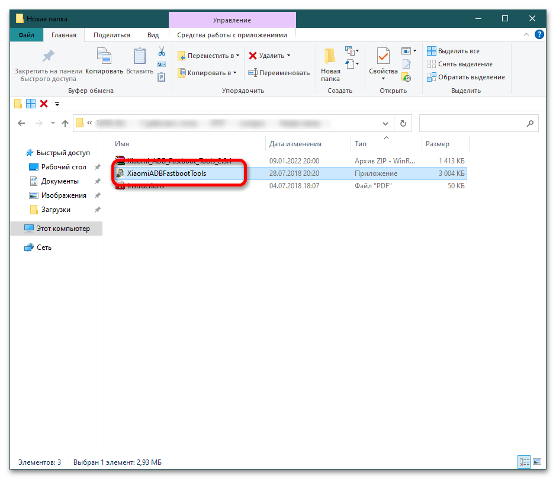Switch to details view icon in status bar
Viewport: 556px width, 479px height.
pyautogui.click(x=524, y=462)
